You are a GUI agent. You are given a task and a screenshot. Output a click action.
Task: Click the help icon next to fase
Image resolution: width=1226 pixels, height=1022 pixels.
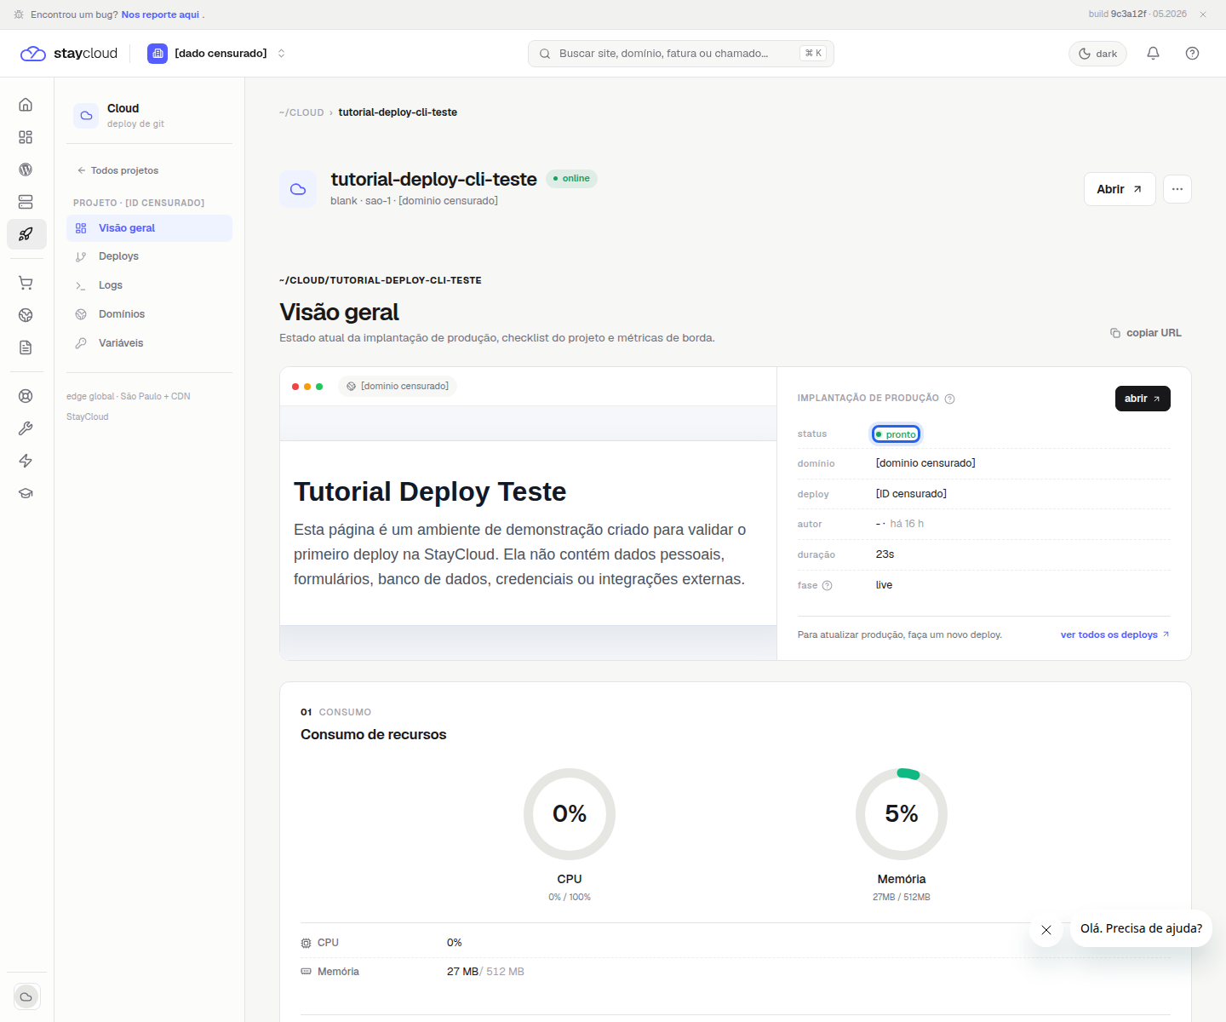(x=827, y=586)
